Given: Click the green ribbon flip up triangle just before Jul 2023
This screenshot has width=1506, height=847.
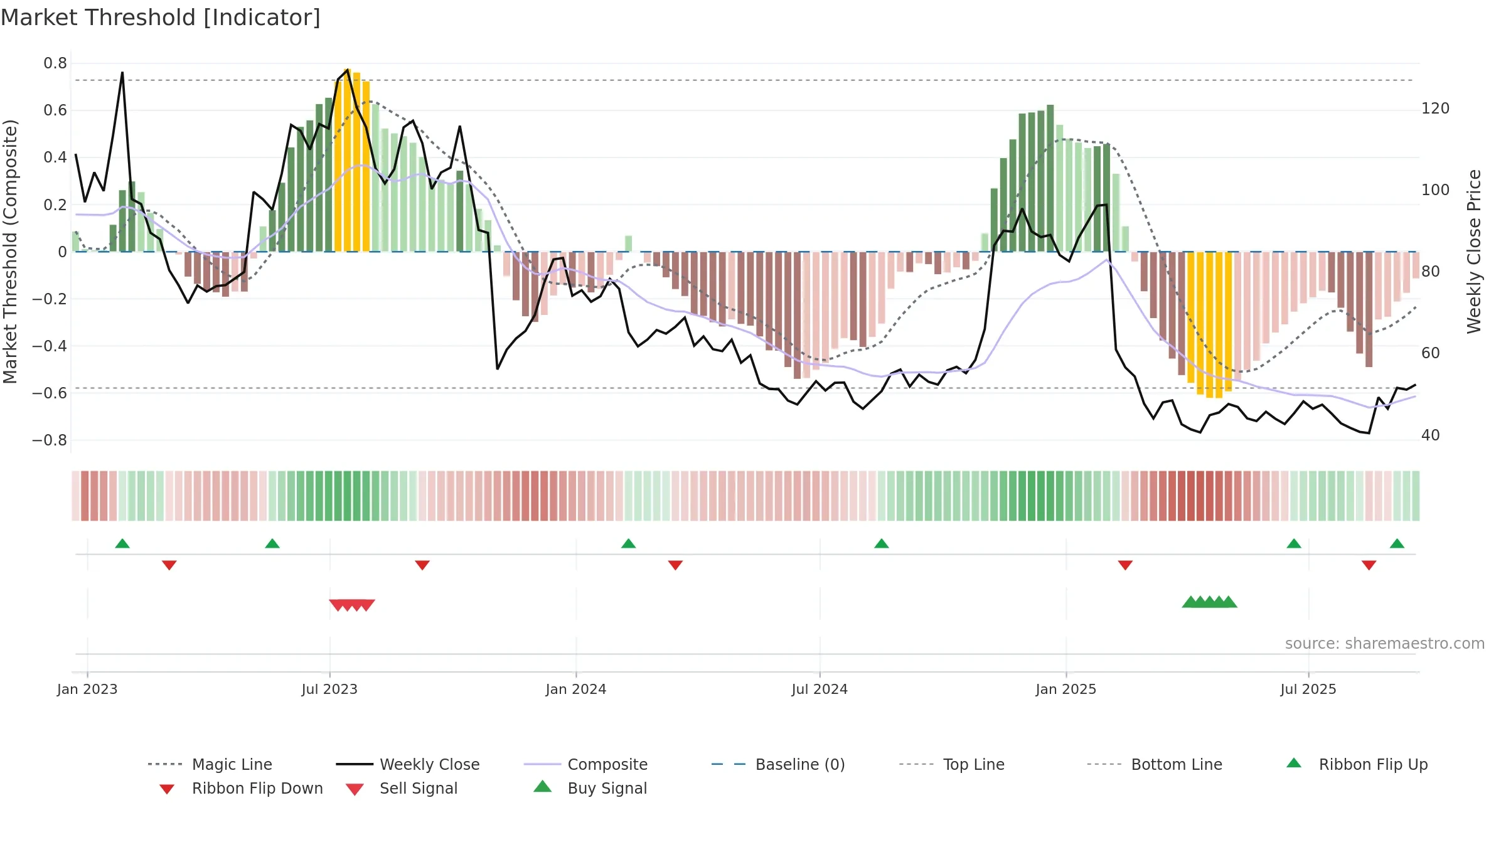Looking at the screenshot, I should pyautogui.click(x=272, y=543).
